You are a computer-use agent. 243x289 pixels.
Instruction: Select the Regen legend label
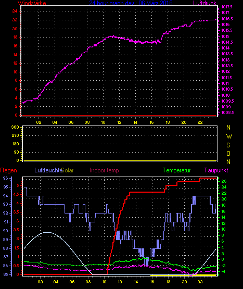click(x=9, y=170)
